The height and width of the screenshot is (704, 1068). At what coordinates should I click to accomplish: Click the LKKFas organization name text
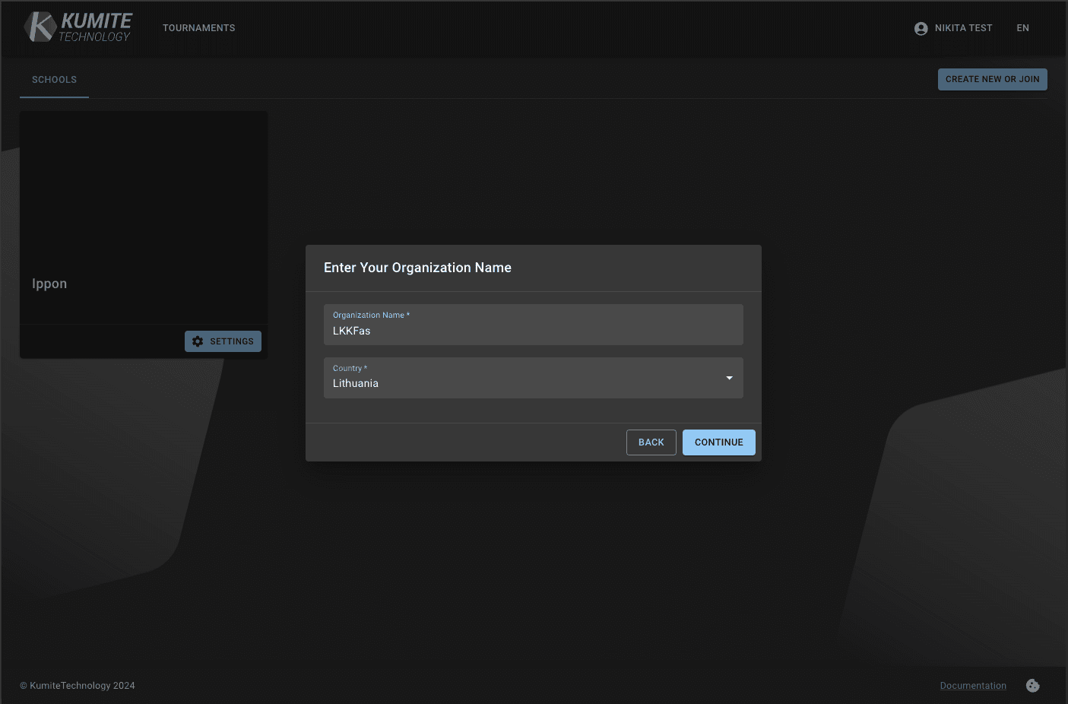(351, 330)
